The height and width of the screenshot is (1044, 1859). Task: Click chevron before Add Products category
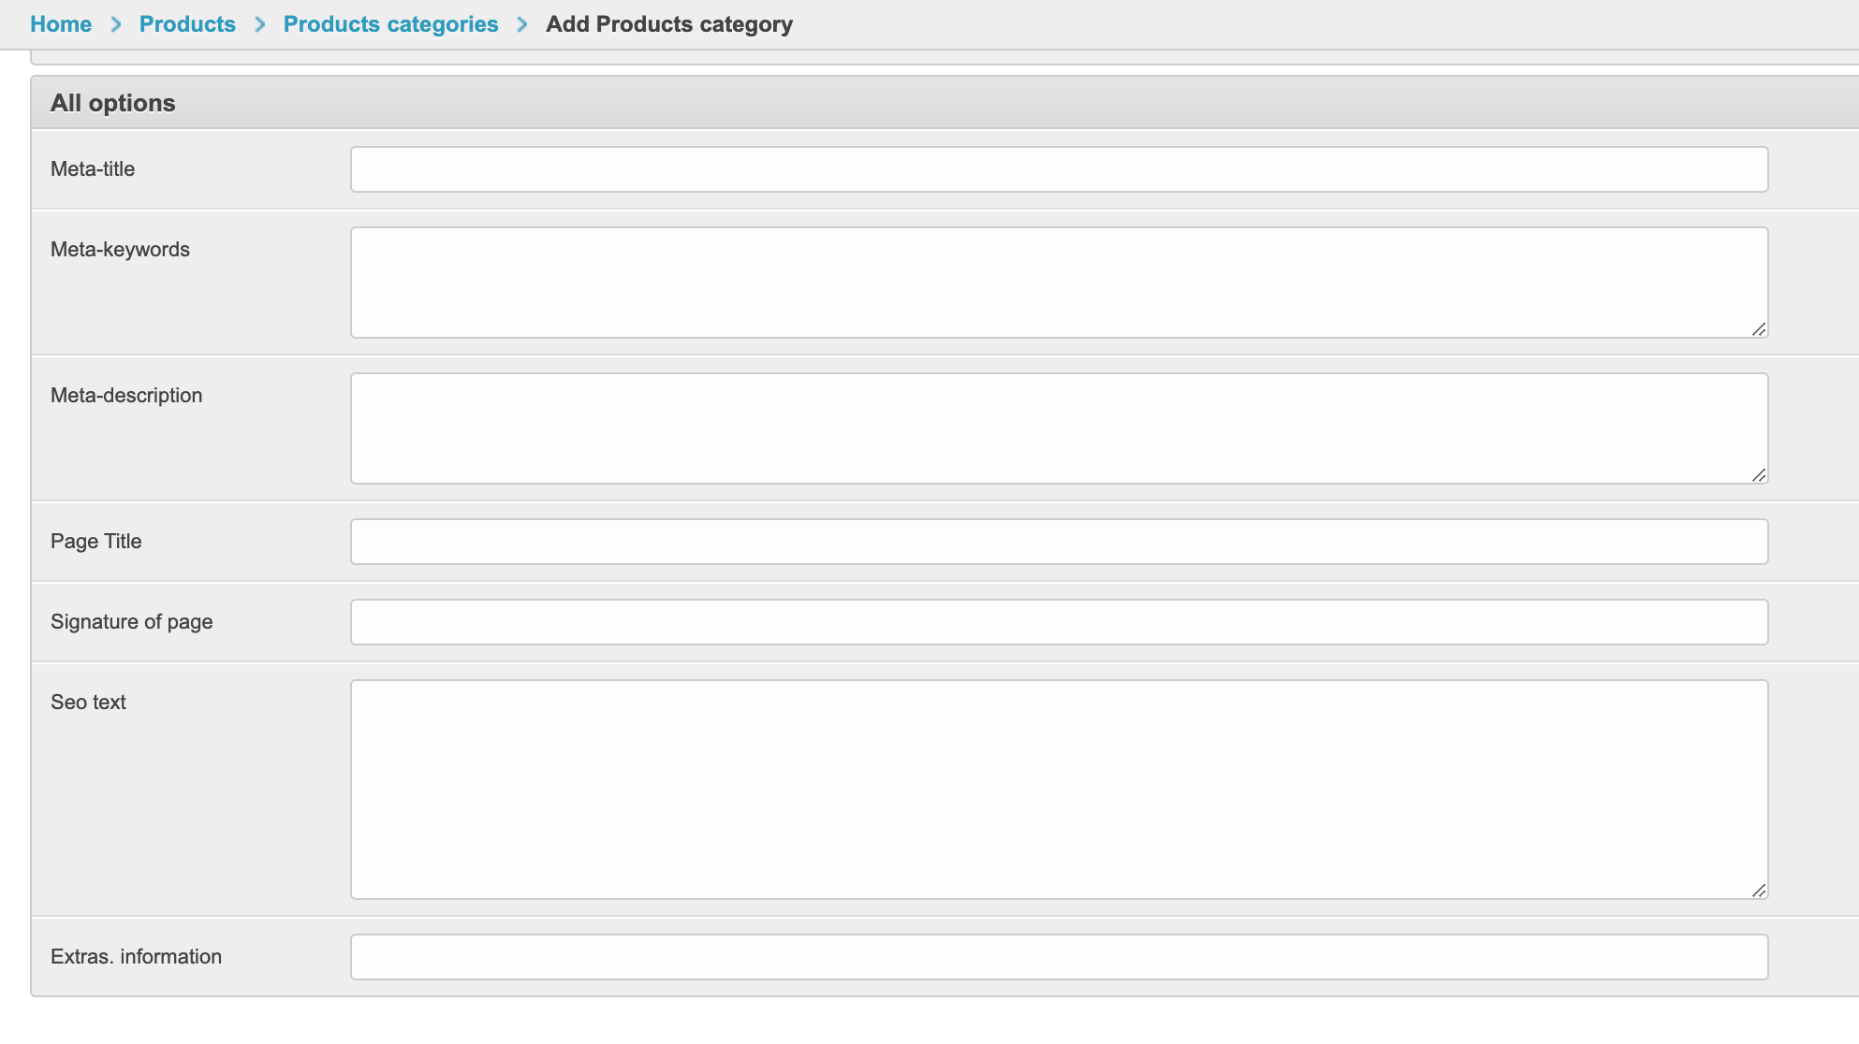click(522, 24)
